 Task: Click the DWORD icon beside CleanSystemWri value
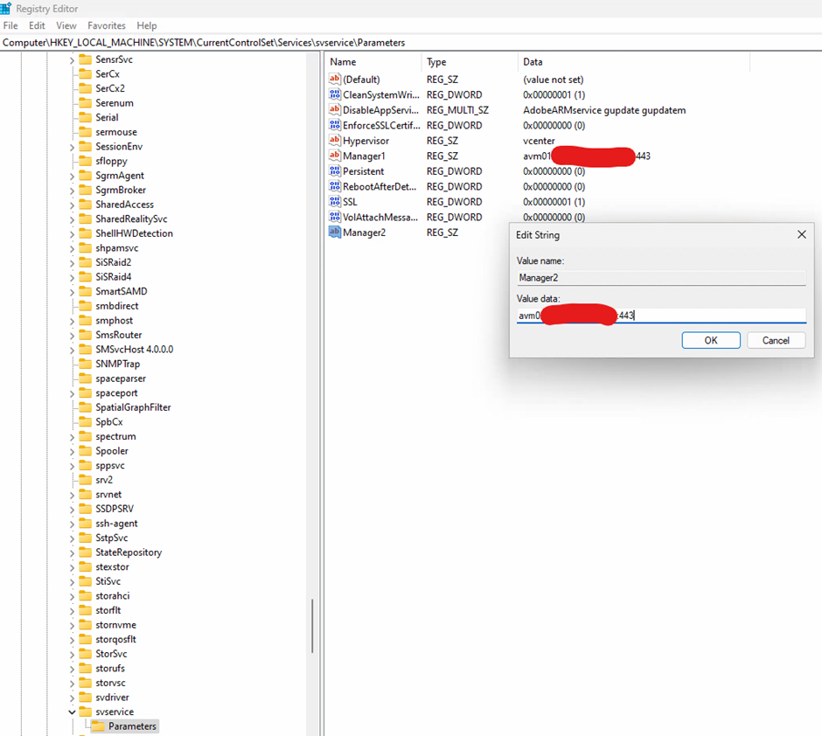pyautogui.click(x=334, y=94)
